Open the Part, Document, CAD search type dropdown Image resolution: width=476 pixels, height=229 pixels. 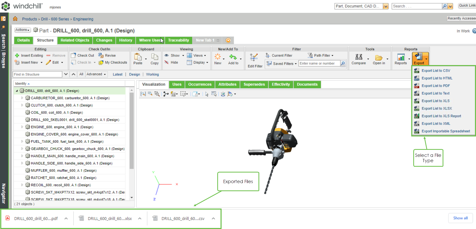pyautogui.click(x=385, y=6)
